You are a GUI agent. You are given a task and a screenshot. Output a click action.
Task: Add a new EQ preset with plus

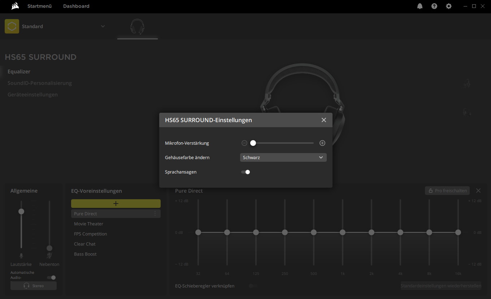point(116,204)
